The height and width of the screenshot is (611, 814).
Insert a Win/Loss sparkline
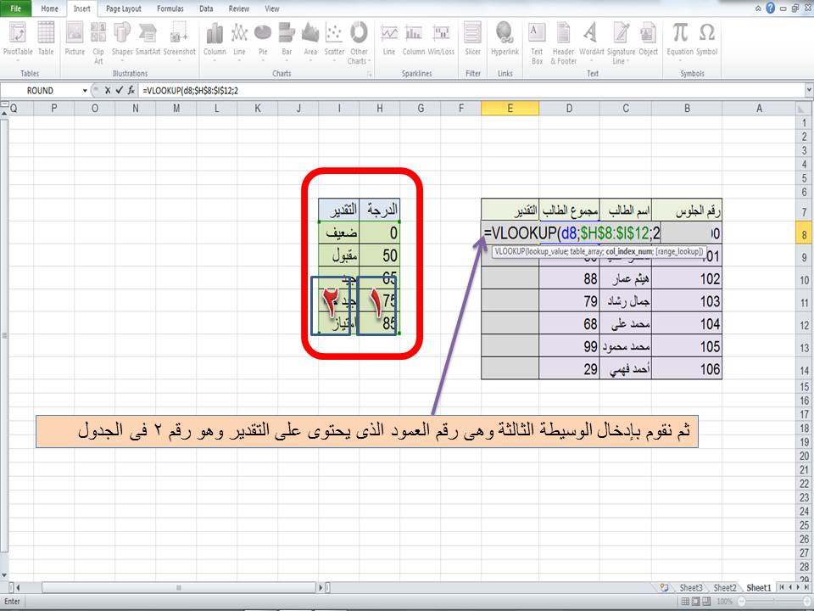tap(441, 39)
